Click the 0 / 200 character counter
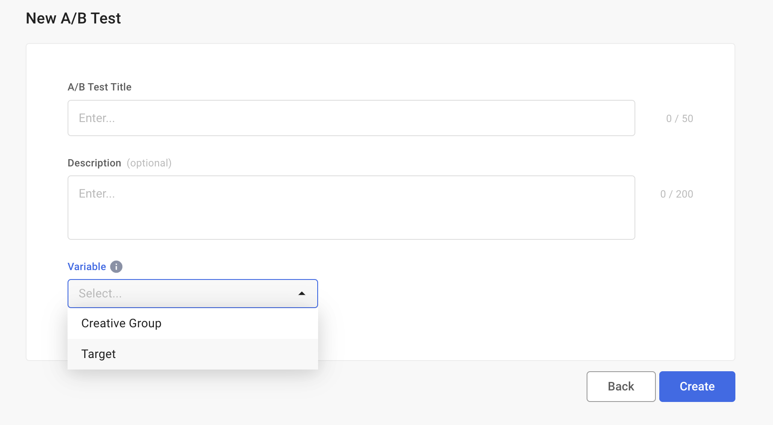 point(676,194)
